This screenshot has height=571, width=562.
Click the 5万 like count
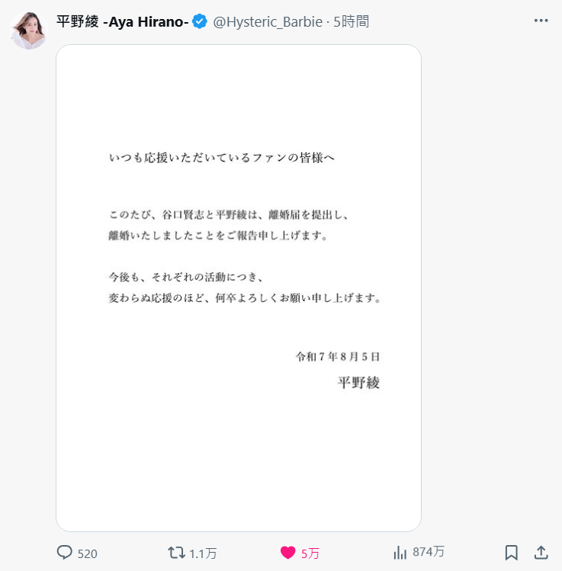pyautogui.click(x=310, y=554)
